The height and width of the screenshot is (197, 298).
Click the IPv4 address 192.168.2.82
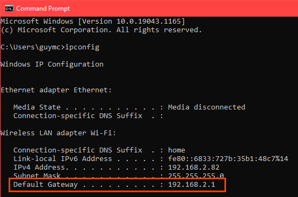click(194, 167)
